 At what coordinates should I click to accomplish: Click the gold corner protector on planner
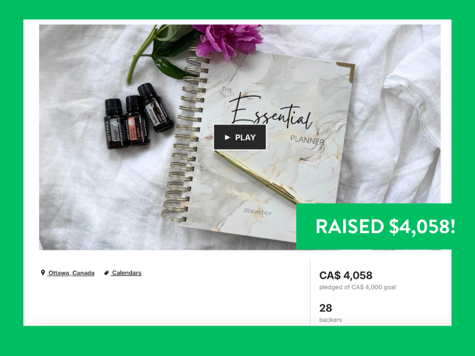(x=347, y=71)
